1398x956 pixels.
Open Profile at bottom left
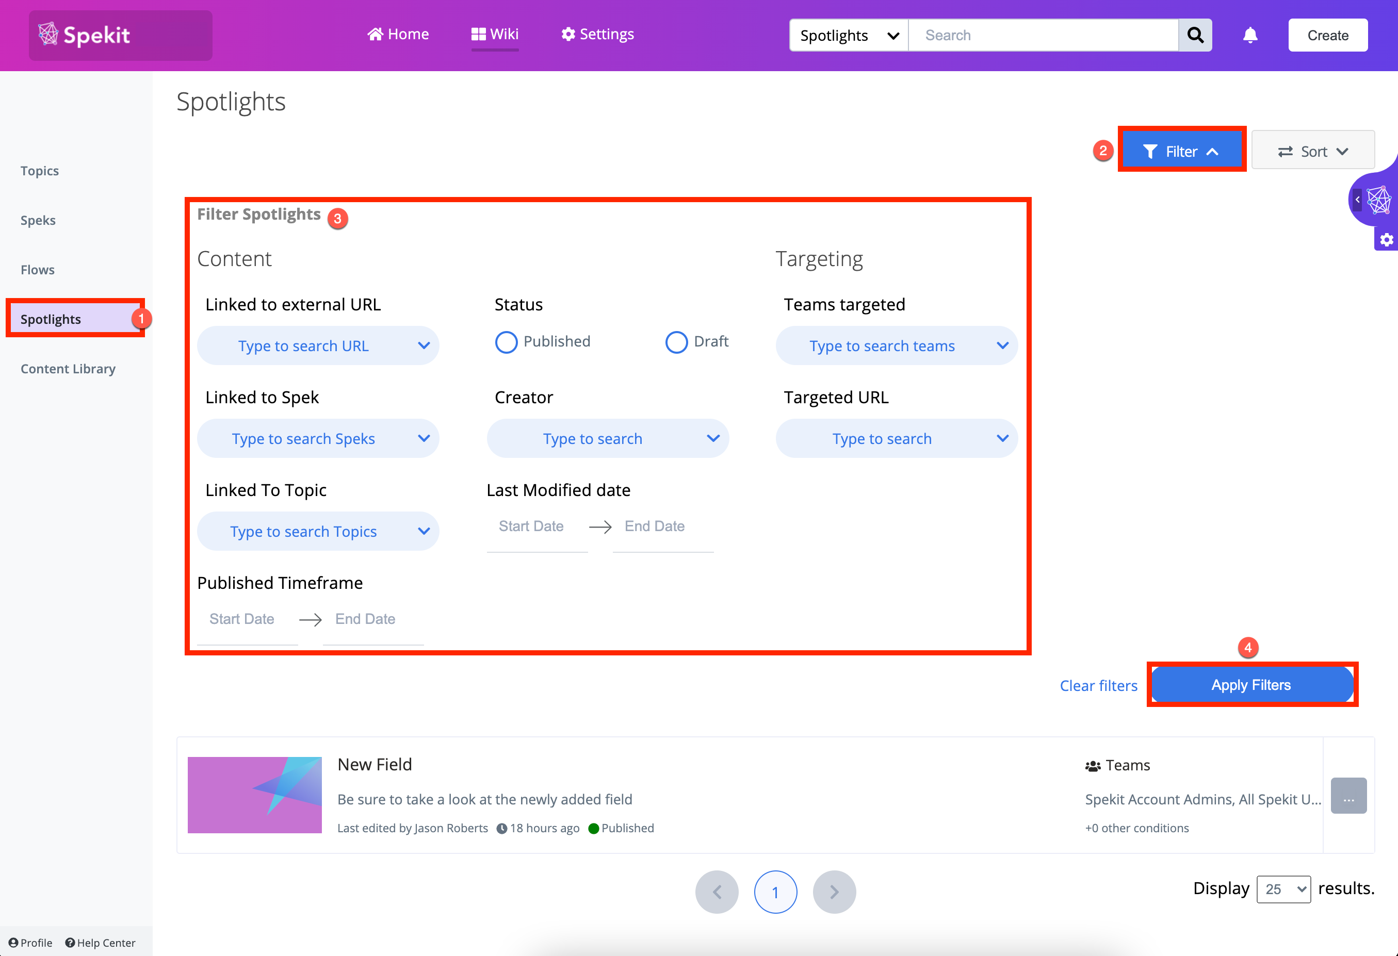[30, 942]
